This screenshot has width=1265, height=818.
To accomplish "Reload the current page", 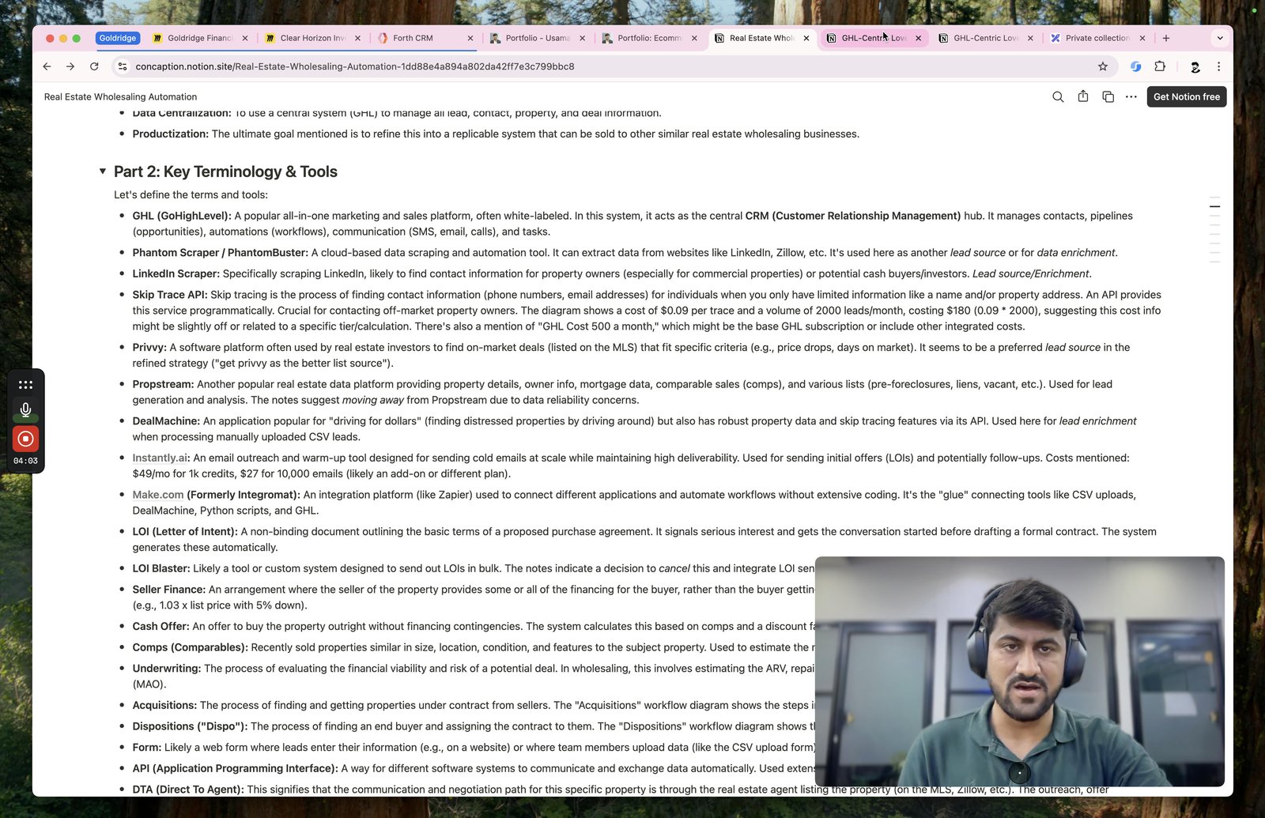I will (94, 66).
